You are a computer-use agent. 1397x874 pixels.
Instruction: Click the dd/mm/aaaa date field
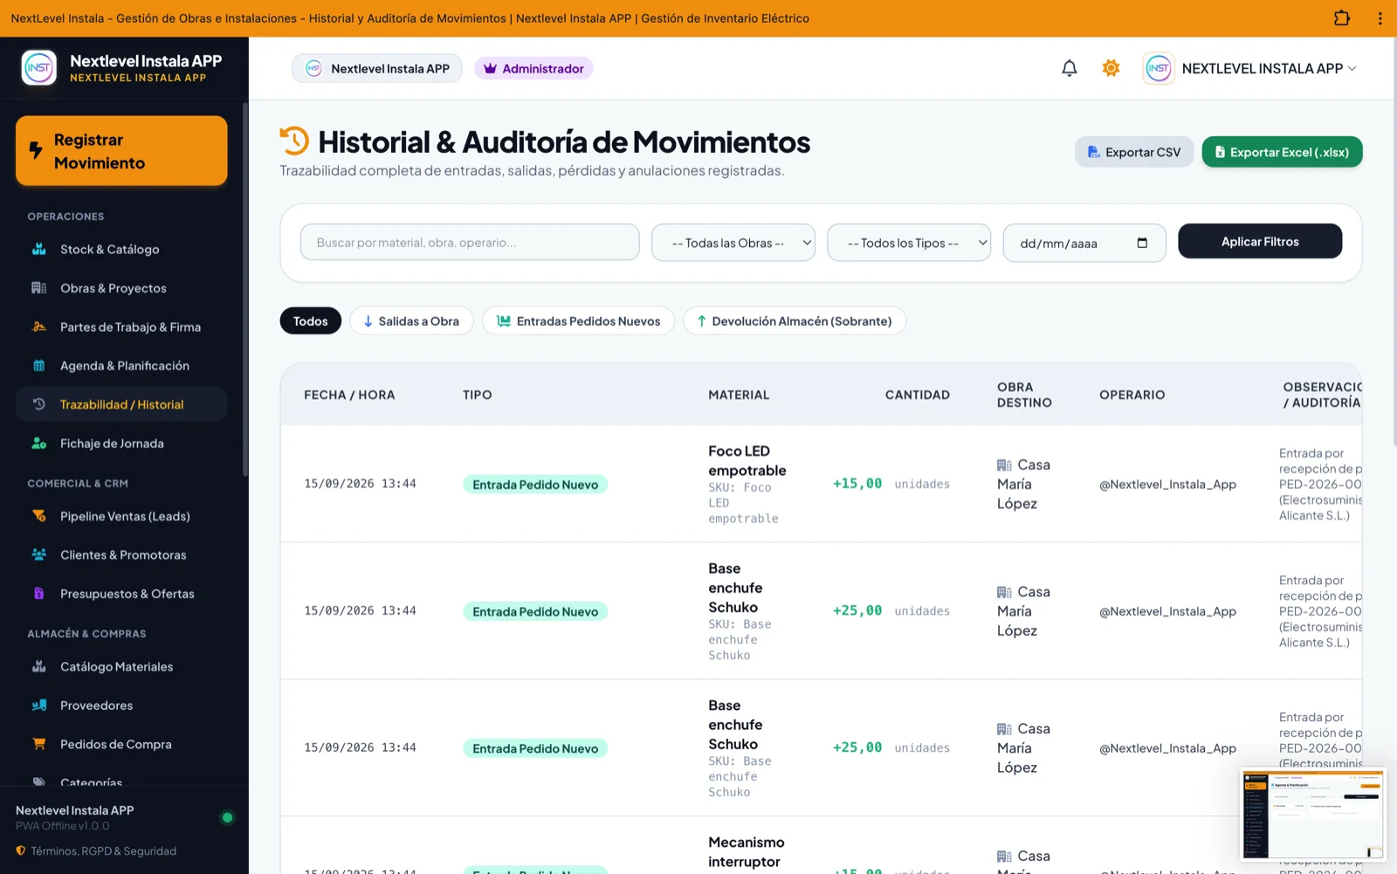pos(1084,243)
